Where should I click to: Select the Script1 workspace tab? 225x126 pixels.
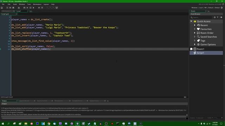pos(22,11)
